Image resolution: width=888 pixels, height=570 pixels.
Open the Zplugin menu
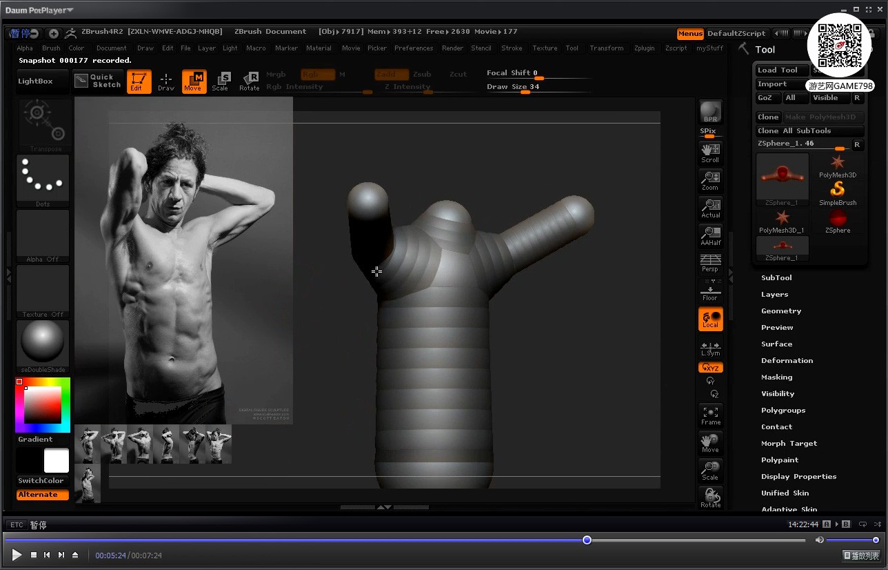pos(645,48)
